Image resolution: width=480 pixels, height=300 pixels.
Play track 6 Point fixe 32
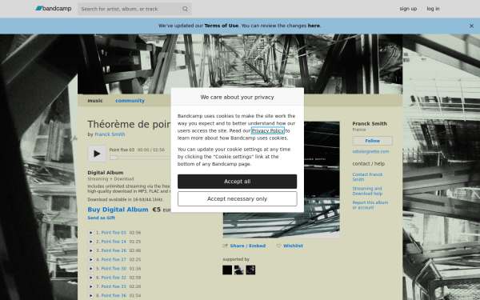90,278
